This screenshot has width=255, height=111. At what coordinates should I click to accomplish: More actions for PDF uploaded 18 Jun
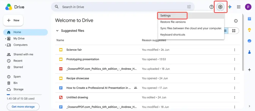(x=235, y=69)
